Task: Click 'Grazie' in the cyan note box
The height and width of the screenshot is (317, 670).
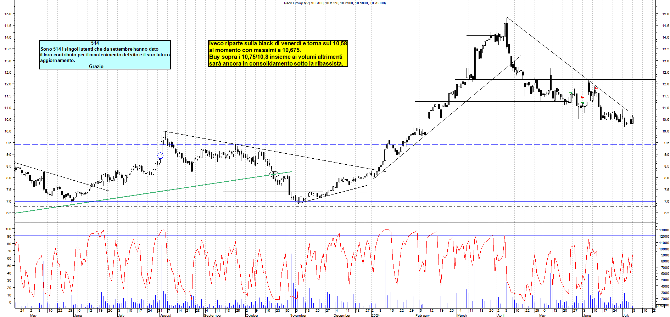Action: [96, 66]
